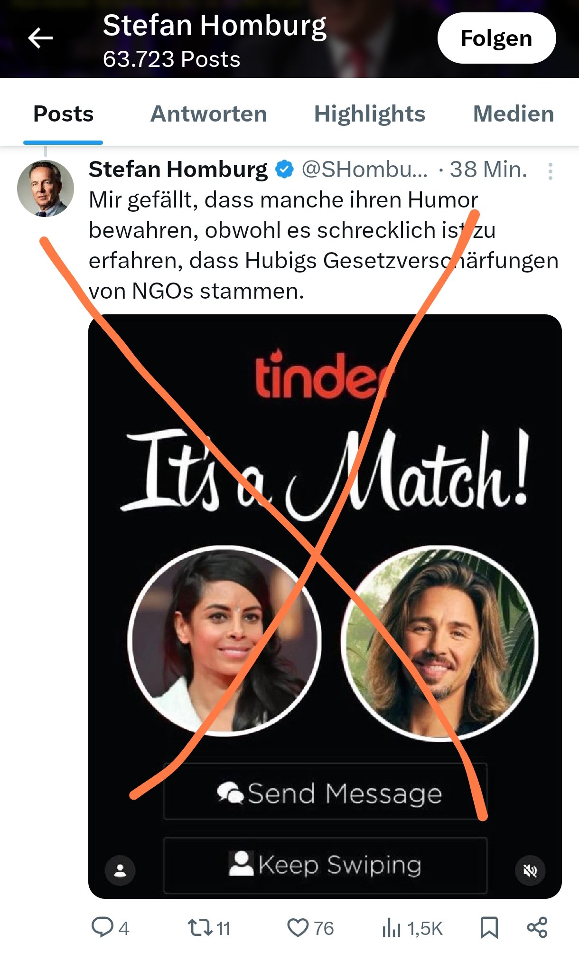Select the Posts tab
The image size is (579, 953).
63,114
